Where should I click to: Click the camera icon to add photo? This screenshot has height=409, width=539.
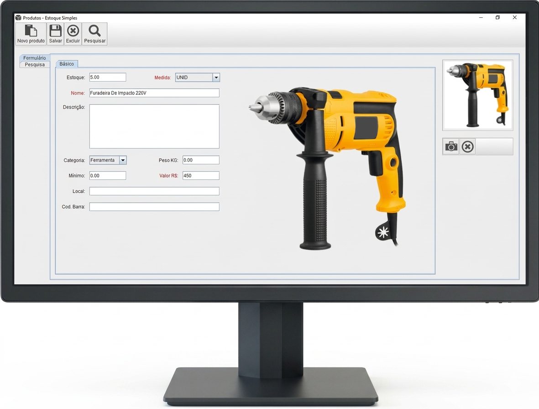point(451,147)
